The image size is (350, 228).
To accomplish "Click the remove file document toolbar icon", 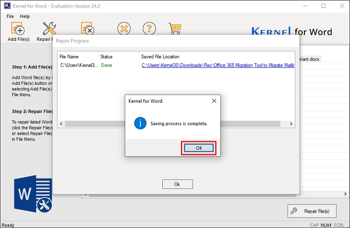I will pyautogui.click(x=87, y=28).
